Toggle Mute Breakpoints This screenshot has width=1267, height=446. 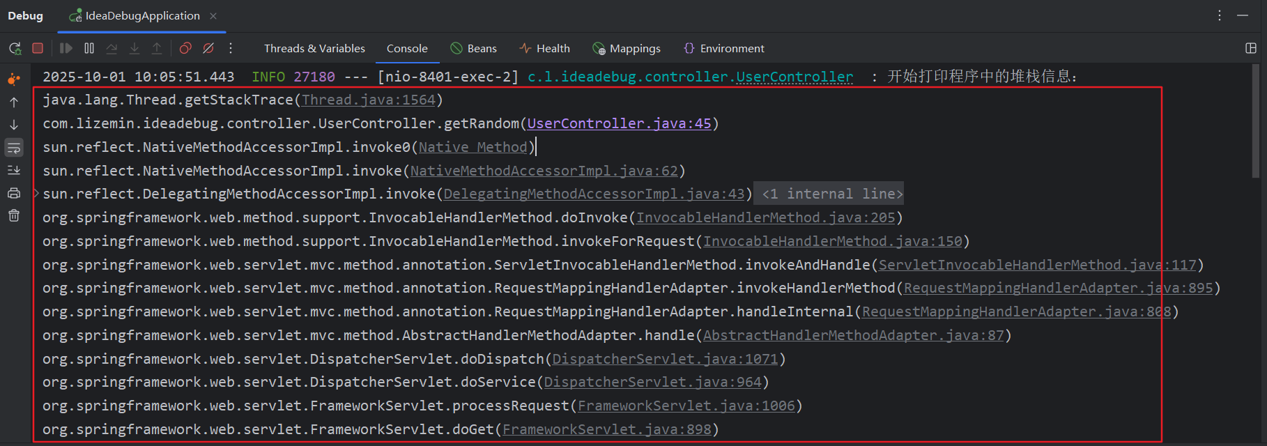tap(208, 48)
